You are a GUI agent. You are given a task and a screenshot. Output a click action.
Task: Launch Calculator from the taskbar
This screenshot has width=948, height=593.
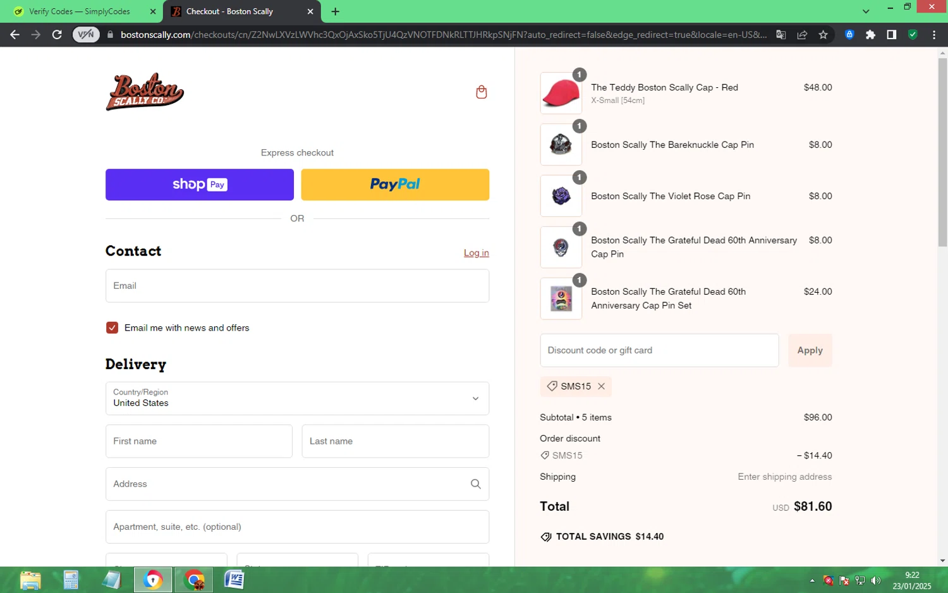pyautogui.click(x=71, y=580)
